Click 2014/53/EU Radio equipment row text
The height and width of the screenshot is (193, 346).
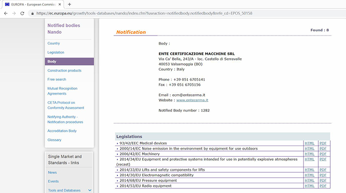[x=146, y=186]
